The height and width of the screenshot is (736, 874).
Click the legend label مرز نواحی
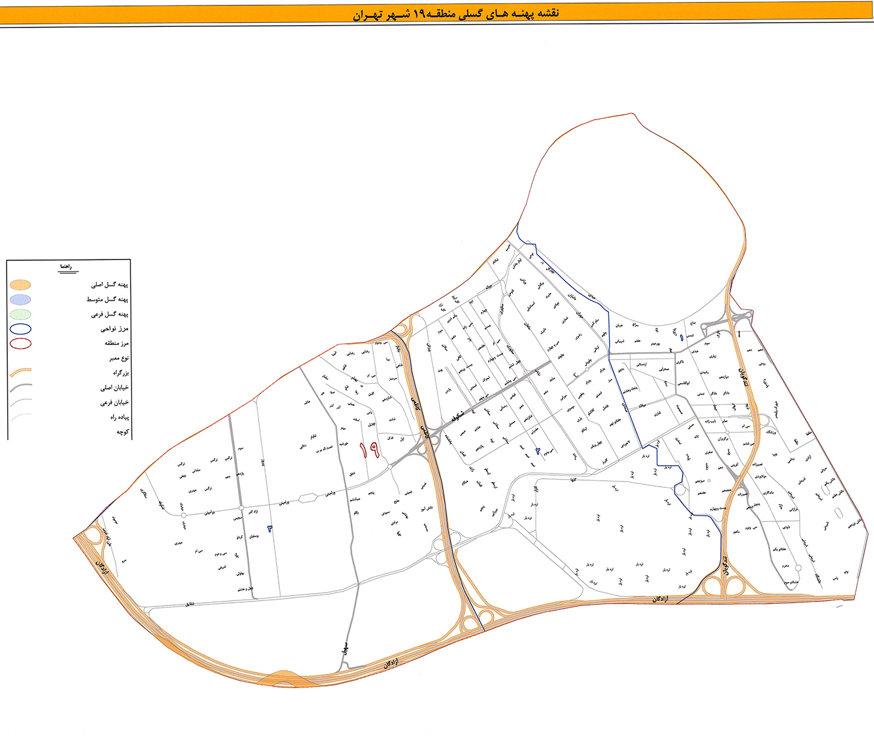[114, 329]
